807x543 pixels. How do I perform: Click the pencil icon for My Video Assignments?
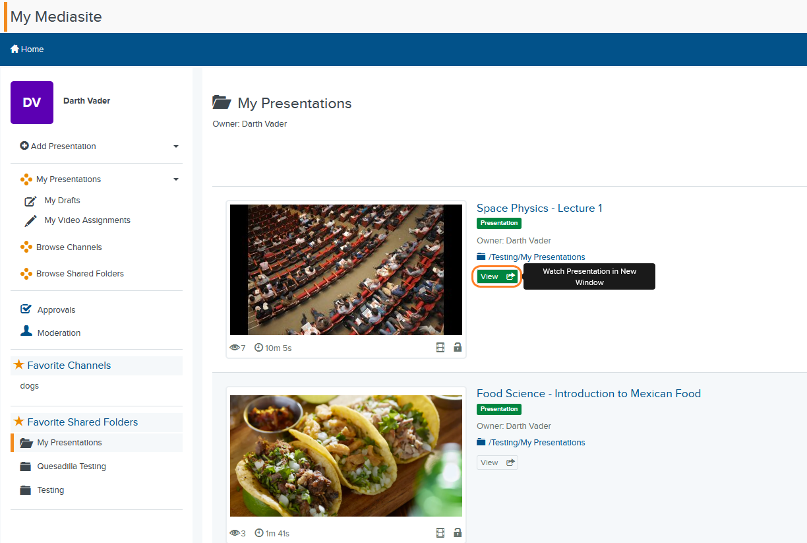30,221
